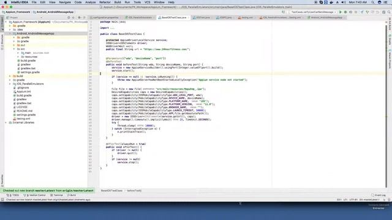The width and height of the screenshot is (392, 220).
Task: Collapse the src folder
Action: click(x=14, y=49)
